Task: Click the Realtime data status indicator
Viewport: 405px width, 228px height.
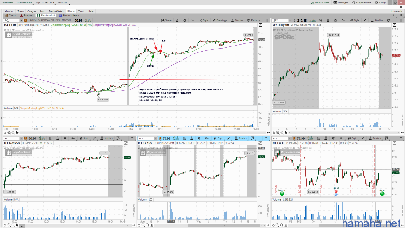Action: [24, 3]
